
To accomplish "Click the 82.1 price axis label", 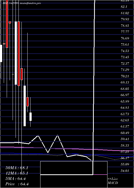I will click(124, 7).
